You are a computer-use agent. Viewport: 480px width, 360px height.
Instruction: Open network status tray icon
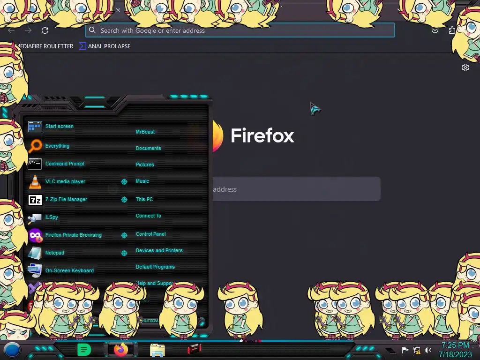pyautogui.click(x=417, y=350)
